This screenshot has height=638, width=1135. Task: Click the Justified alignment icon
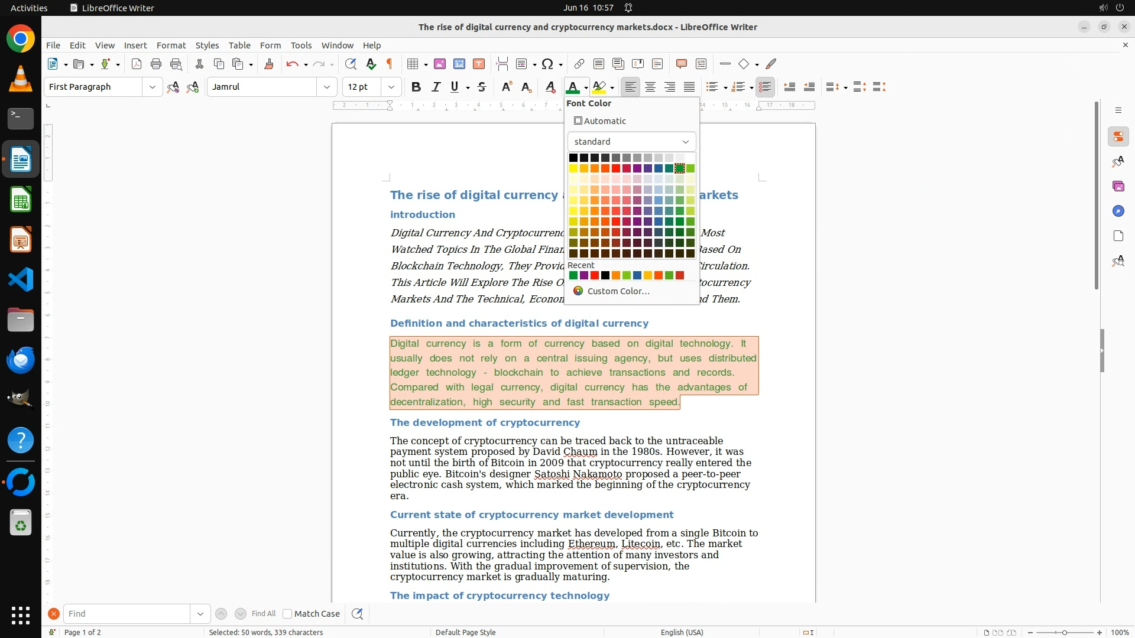pyautogui.click(x=689, y=87)
